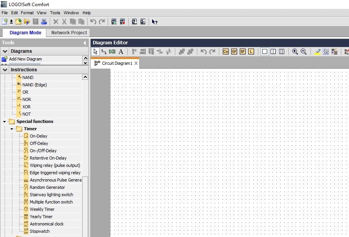Bring selected object to front icon

point(181,52)
